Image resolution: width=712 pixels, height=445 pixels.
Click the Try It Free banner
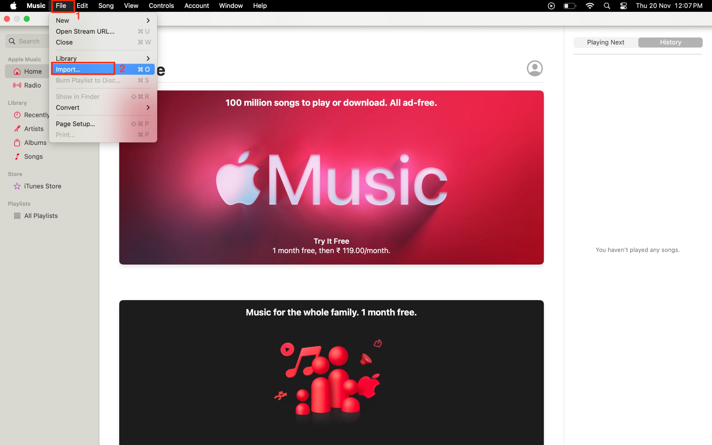331,241
